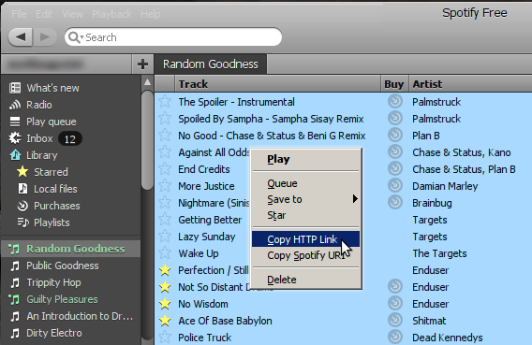Star the Against All Odds track

[x=165, y=152]
